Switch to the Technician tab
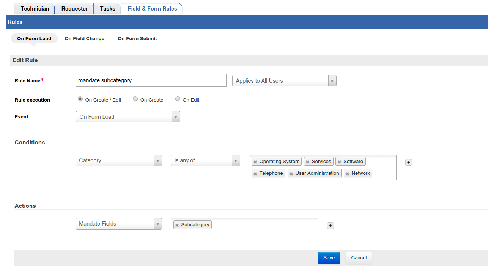 pyautogui.click(x=35, y=8)
